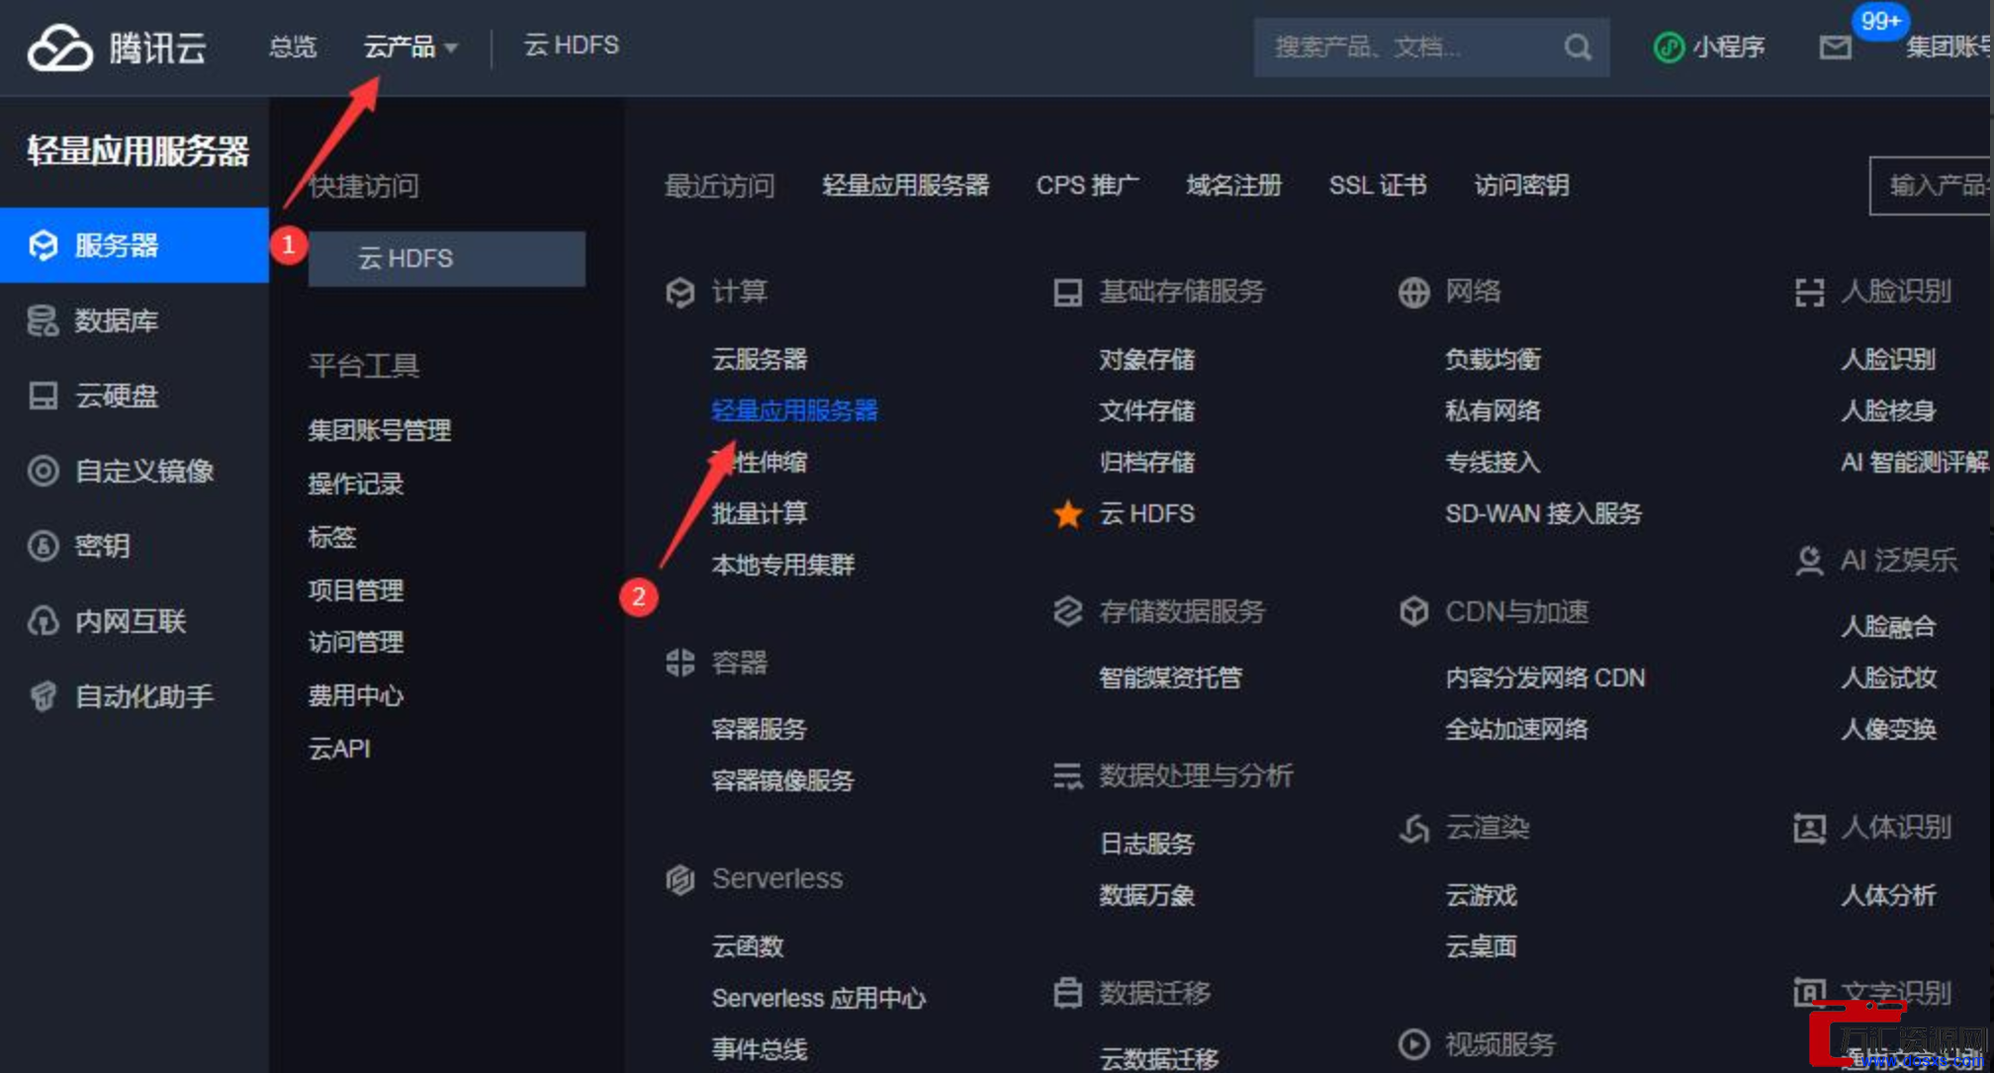Screen dimensions: 1994x1073
Task: Click the Tencent Cloud logo
Action: 117,47
